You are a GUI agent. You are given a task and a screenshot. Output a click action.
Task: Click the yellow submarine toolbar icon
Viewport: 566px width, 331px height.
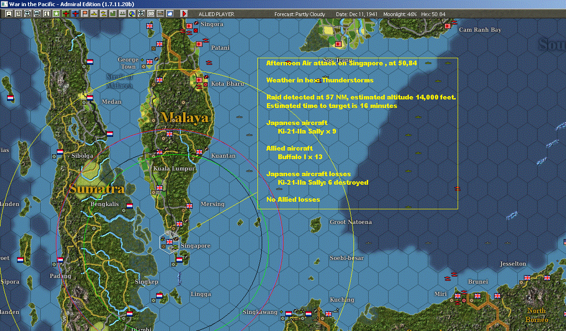tap(94, 14)
